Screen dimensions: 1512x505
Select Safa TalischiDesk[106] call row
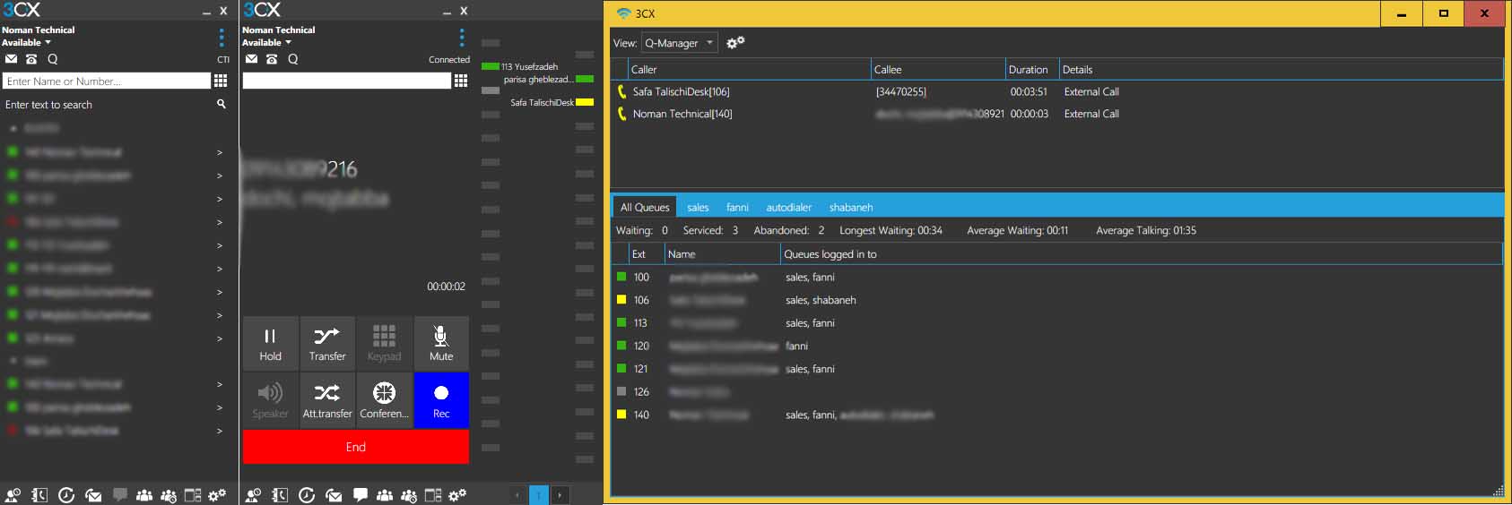coord(1056,91)
